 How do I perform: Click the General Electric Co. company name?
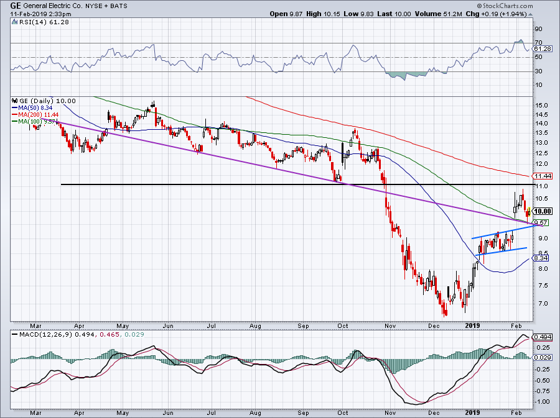(x=52, y=6)
